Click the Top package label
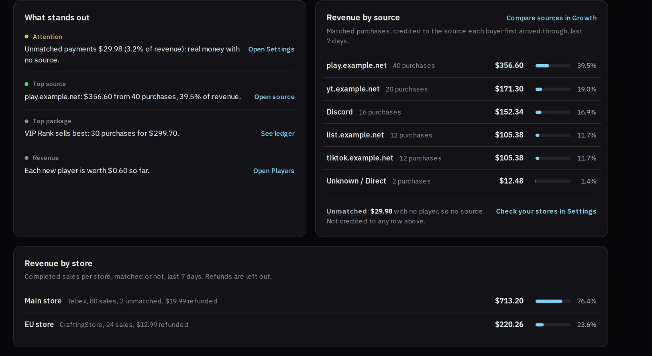This screenshot has width=652, height=356. [52, 121]
